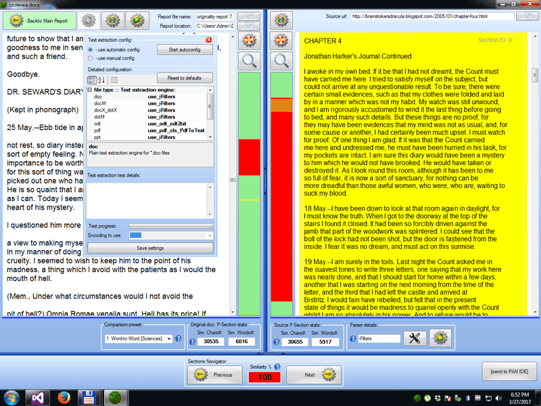Viewport: 541px width, 406px height.
Task: Click the green gear app icon in the taskbar
Action: point(115,398)
